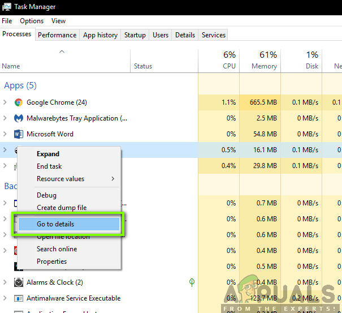Image resolution: width=342 pixels, height=313 pixels.
Task: Expand the selected highlighted process row
Action: click(x=5, y=150)
